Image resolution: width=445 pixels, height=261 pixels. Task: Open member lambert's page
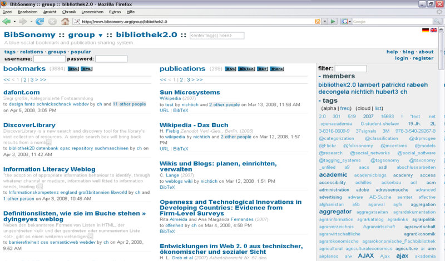pos(368,85)
